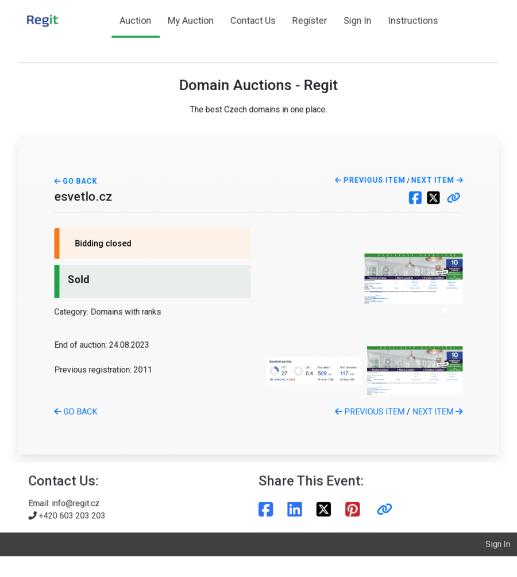Screen dimensions: 517x577
Task: Share this event on X in footer
Action: [323, 509]
